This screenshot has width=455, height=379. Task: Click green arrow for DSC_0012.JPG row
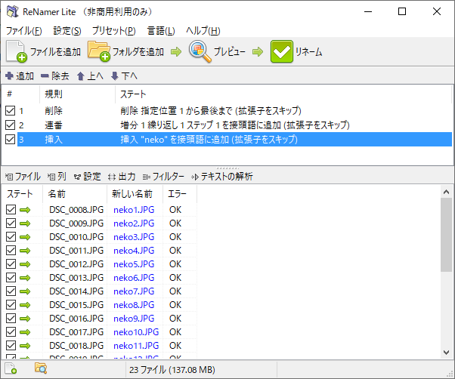pyautogui.click(x=25, y=264)
